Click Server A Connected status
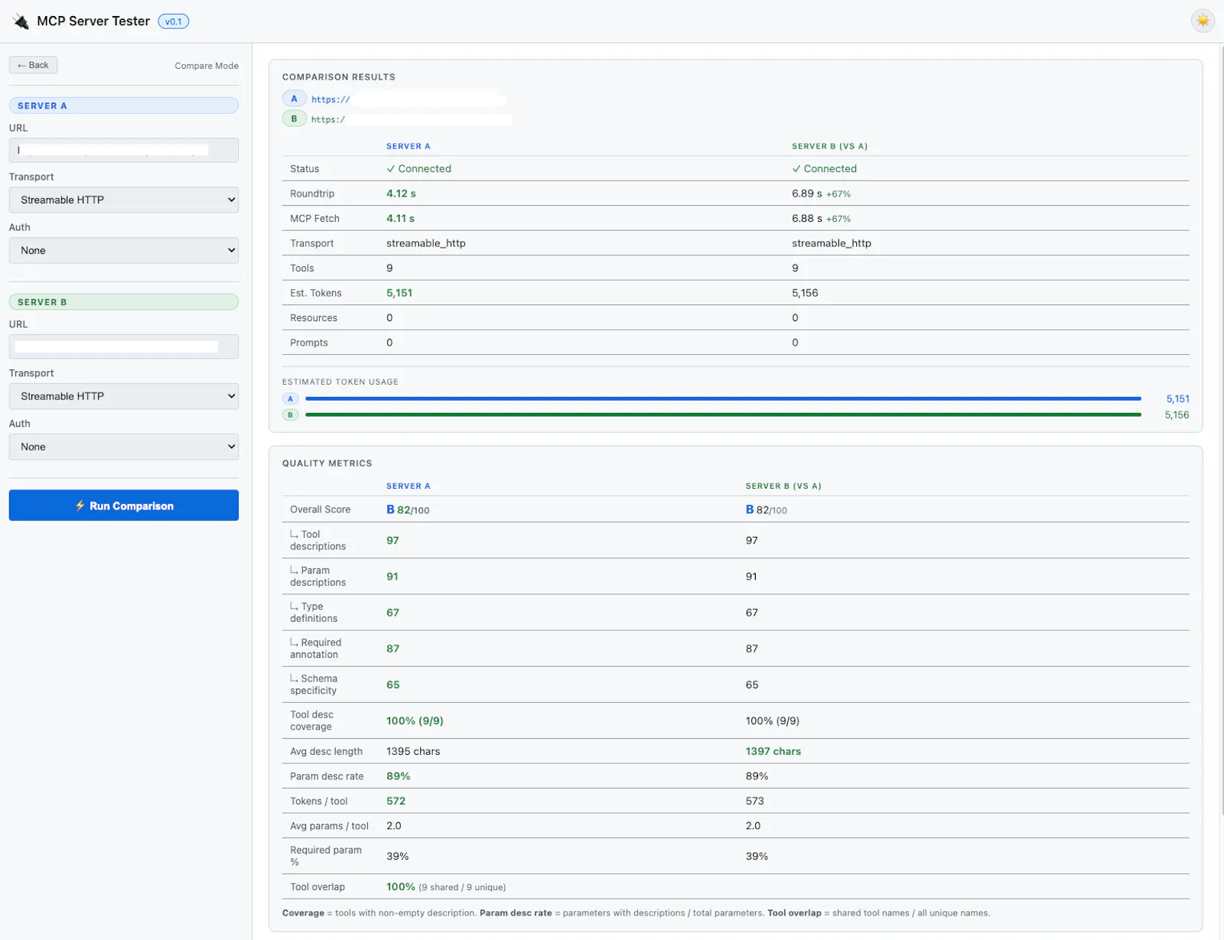The width and height of the screenshot is (1224, 940). coord(418,169)
